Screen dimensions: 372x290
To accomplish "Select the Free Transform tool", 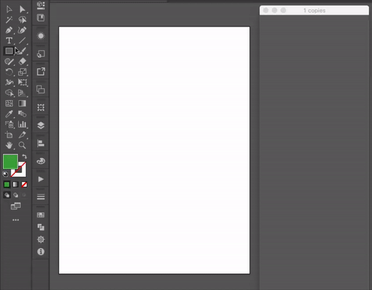I will pos(22,82).
